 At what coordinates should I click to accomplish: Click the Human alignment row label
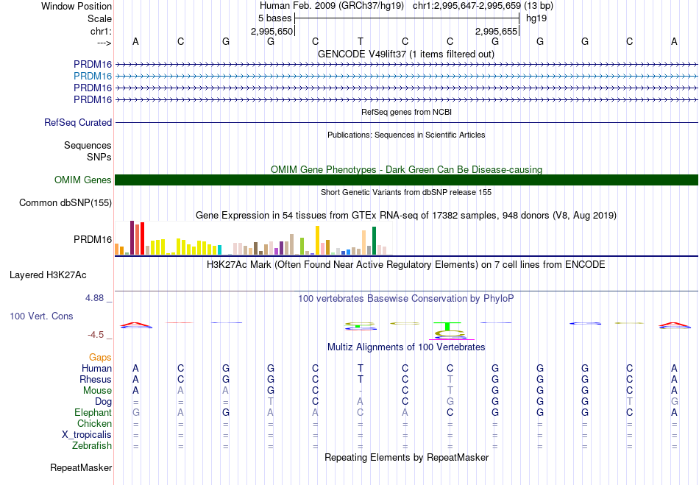[x=96, y=368]
